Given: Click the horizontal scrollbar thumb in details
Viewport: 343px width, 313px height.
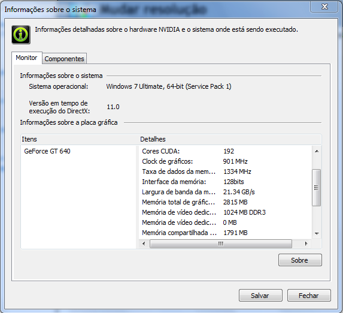Looking at the screenshot, I should pyautogui.click(x=221, y=243).
